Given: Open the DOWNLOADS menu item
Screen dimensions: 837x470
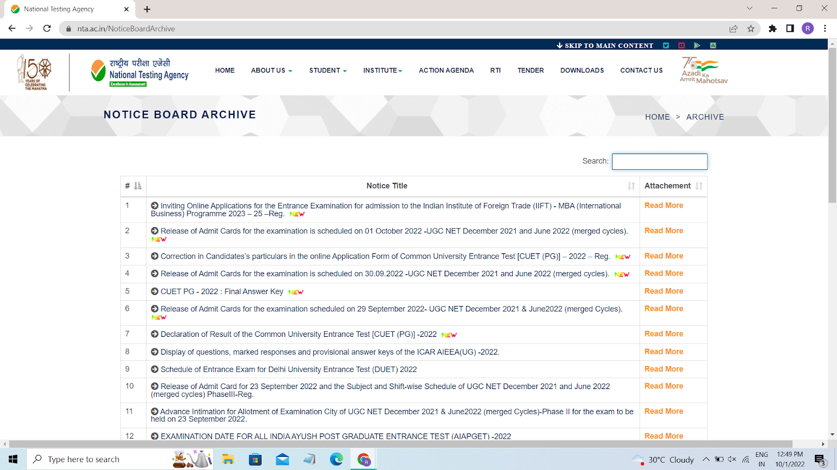Looking at the screenshot, I should click(x=582, y=70).
